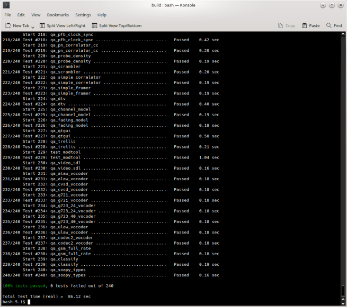The width and height of the screenshot is (347, 307).
Task: Open the View menu
Action: click(35, 15)
